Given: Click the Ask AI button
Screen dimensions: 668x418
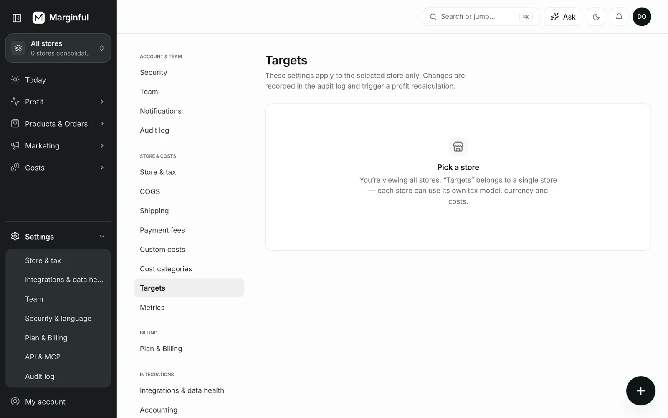Looking at the screenshot, I should pyautogui.click(x=563, y=17).
